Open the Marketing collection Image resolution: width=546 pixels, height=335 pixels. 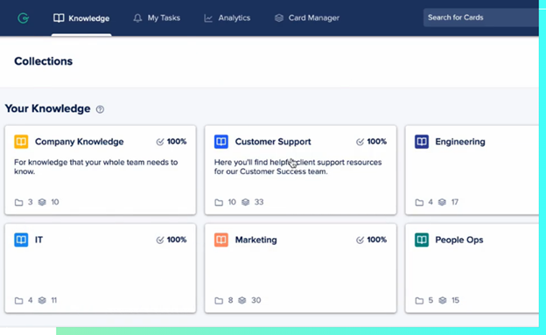[300, 269]
